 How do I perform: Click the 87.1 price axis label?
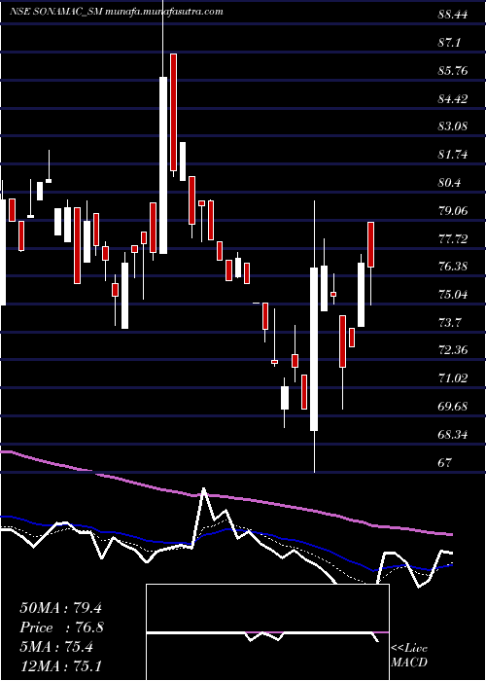point(449,43)
